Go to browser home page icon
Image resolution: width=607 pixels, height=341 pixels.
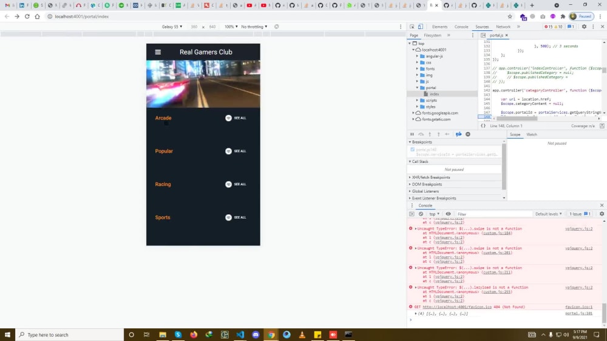pos(37,16)
